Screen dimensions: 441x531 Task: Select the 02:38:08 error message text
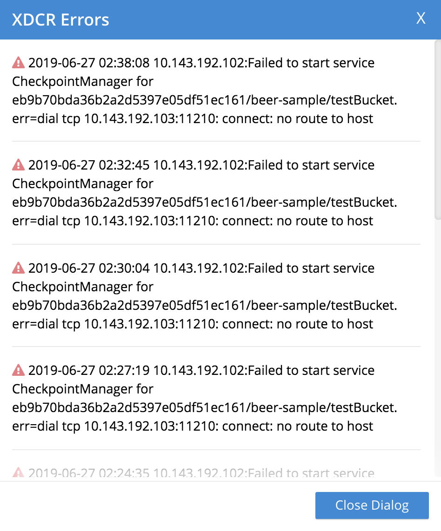(x=200, y=91)
